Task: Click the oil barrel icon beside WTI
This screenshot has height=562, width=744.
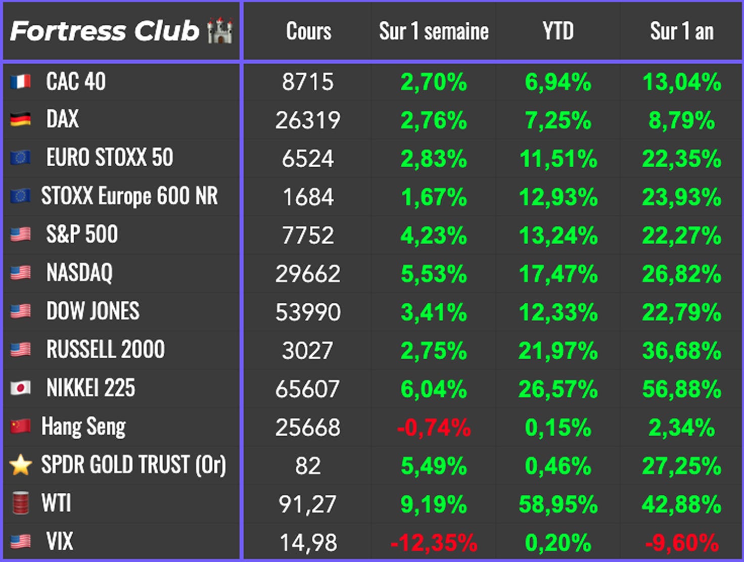Action: 20,503
